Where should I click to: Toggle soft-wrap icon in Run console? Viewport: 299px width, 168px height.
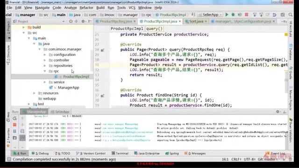22,131
